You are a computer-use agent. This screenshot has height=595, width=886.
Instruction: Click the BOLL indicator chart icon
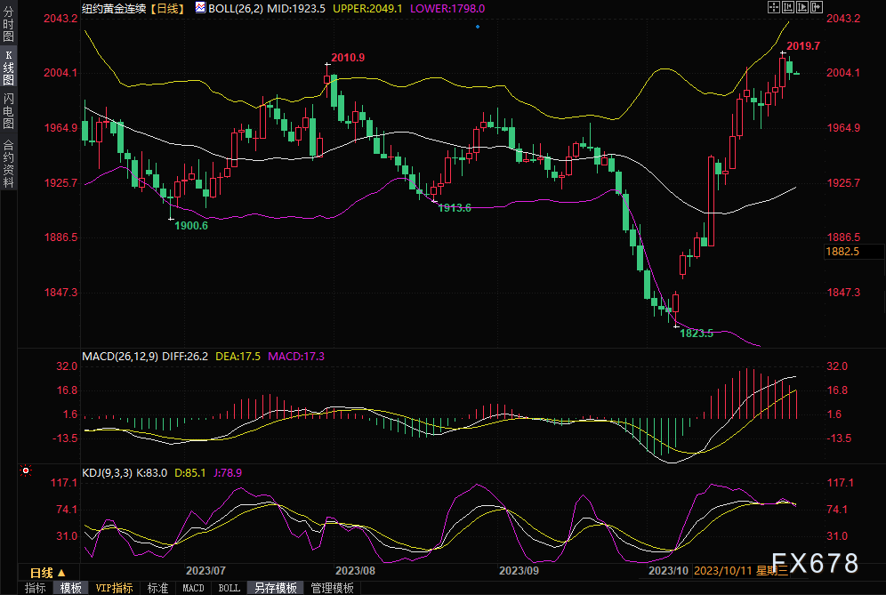(x=201, y=8)
